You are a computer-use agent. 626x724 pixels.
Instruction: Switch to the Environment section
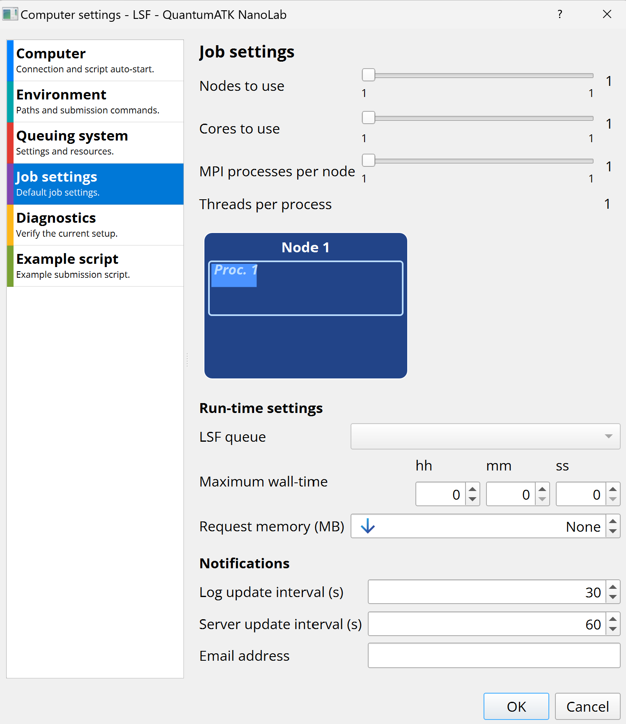pos(95,101)
